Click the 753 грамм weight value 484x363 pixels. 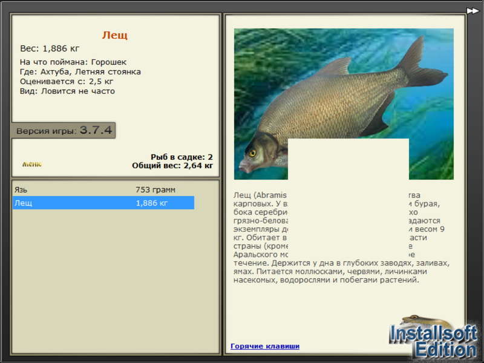coord(155,189)
